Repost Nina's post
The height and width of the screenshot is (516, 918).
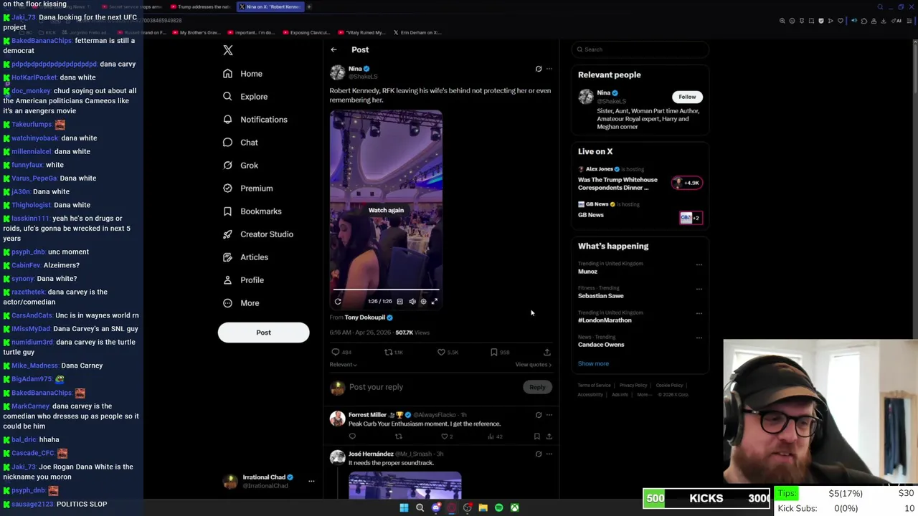[388, 353]
